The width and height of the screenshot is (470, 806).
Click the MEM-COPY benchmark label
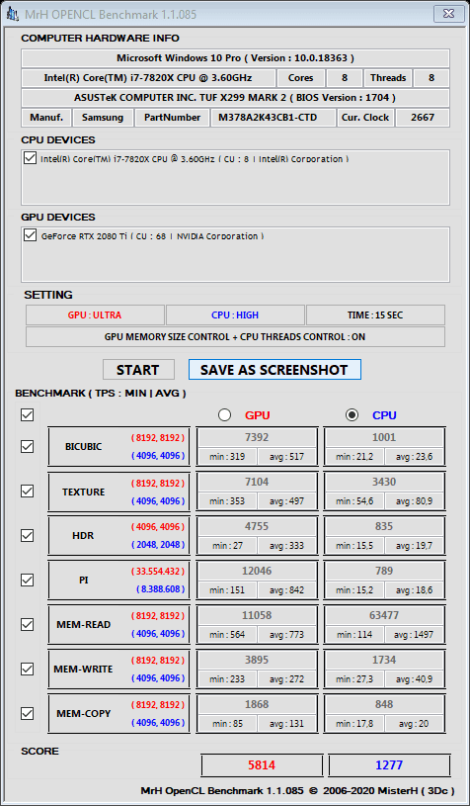coord(84,713)
